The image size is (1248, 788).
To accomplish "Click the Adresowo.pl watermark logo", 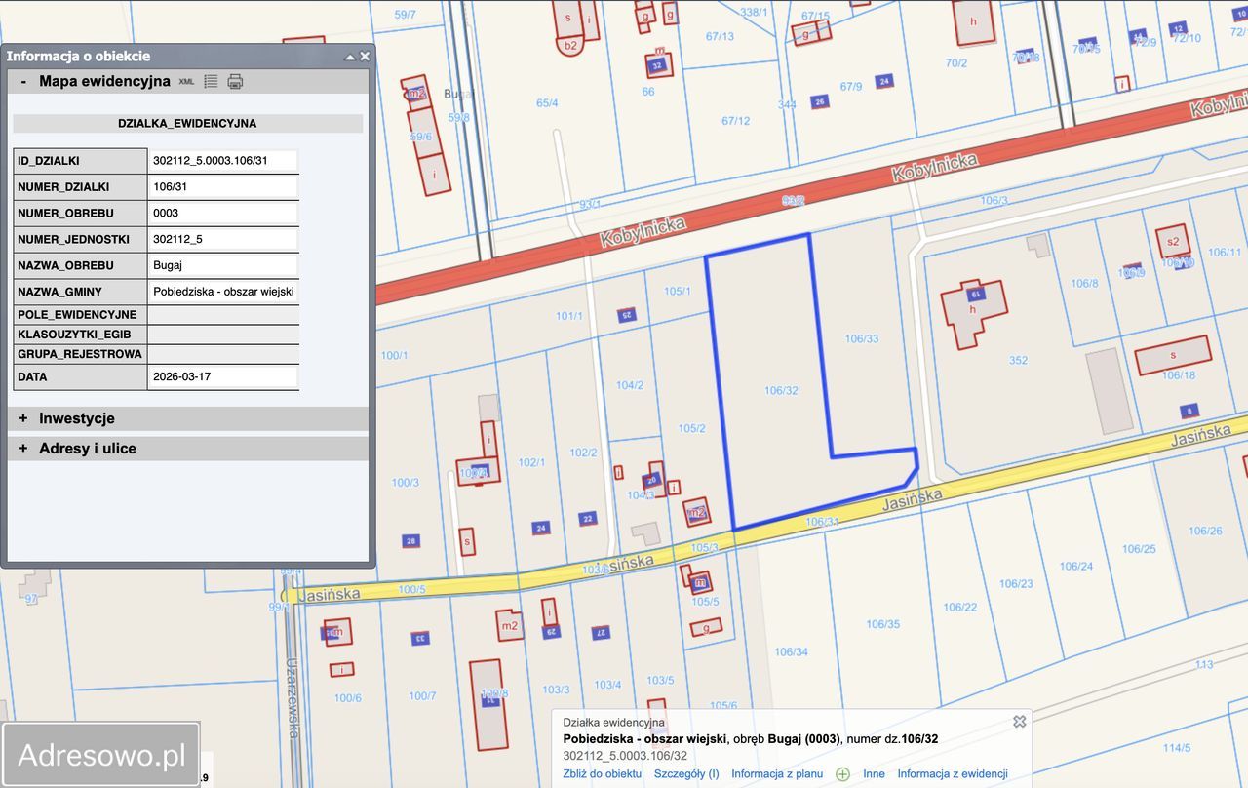I will (101, 755).
